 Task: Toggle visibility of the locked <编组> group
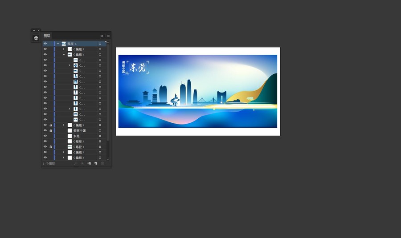45,125
